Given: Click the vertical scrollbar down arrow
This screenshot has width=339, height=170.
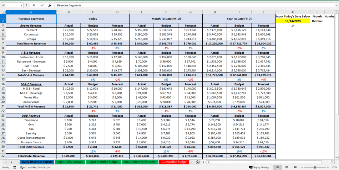Looking at the screenshot, I should [x=337, y=158].
